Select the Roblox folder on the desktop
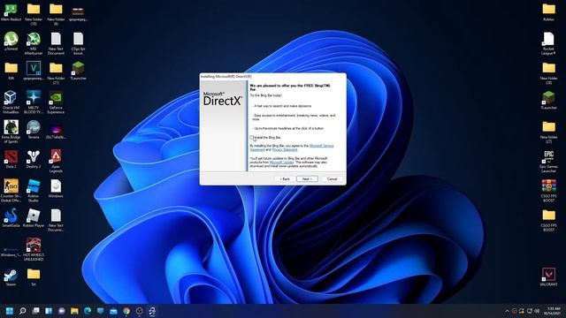 pos(548,11)
